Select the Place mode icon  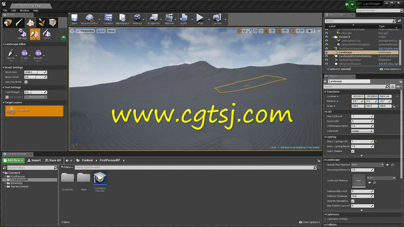(8, 23)
